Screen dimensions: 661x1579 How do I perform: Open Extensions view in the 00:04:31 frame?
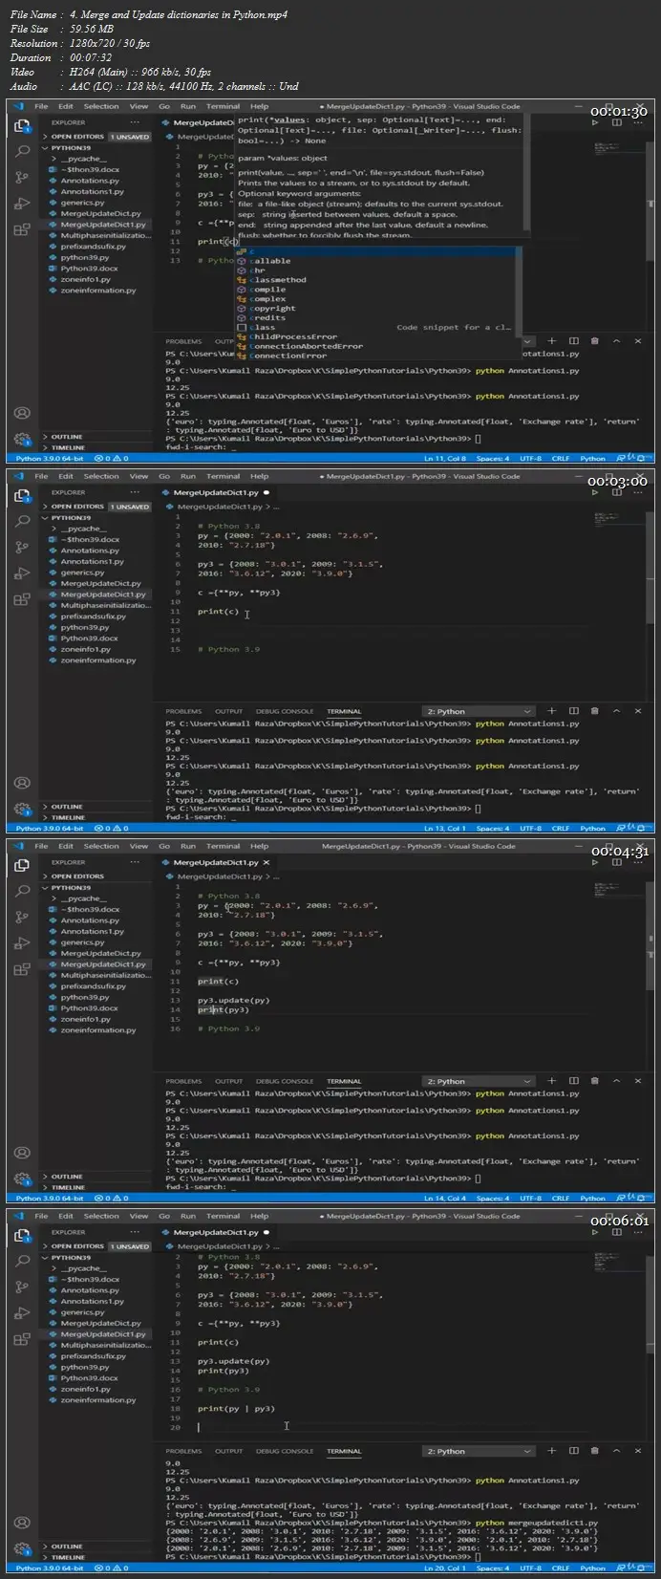[23, 969]
